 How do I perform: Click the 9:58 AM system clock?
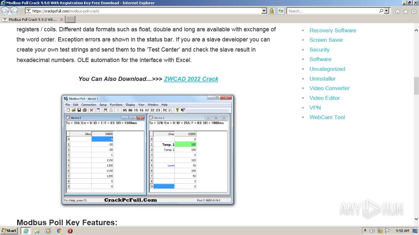(x=402, y=231)
